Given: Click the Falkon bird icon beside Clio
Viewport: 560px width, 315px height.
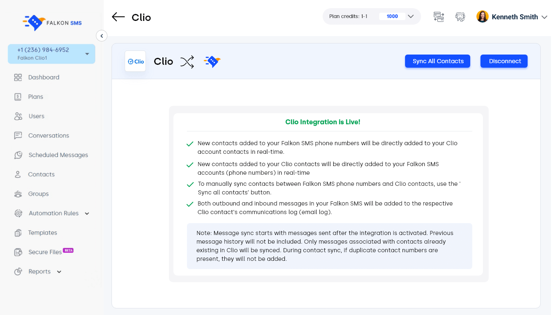Looking at the screenshot, I should pyautogui.click(x=212, y=62).
